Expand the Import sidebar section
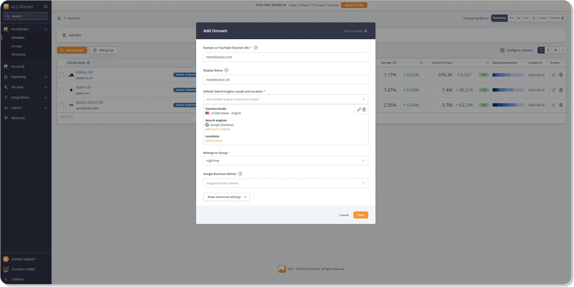Viewport: 574px width, 287px height. click(46, 108)
